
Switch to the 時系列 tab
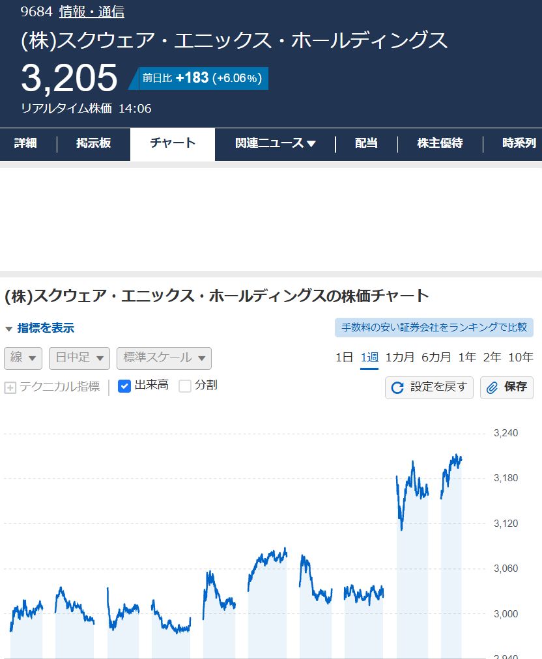pyautogui.click(x=519, y=143)
